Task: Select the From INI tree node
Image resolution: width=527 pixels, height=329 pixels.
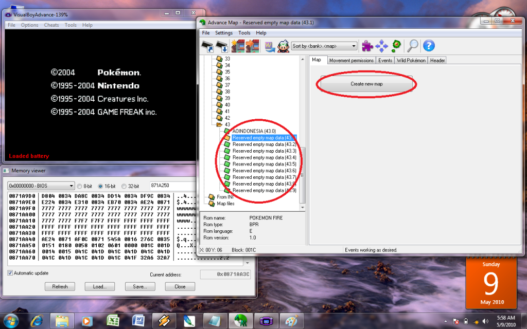Action: (x=225, y=197)
